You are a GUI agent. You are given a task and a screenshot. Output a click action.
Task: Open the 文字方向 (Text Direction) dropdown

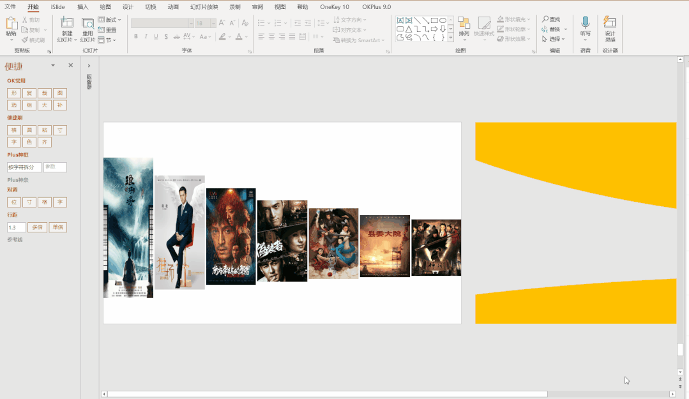tap(350, 20)
